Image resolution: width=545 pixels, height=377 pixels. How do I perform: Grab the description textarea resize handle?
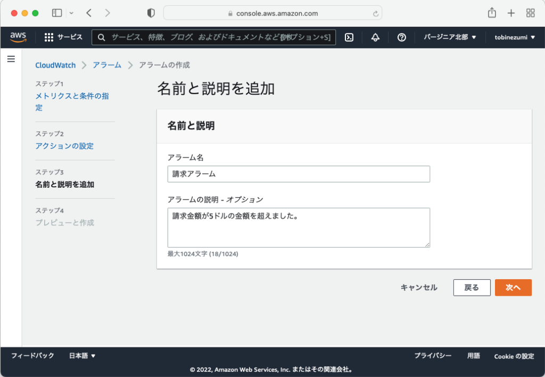427,245
